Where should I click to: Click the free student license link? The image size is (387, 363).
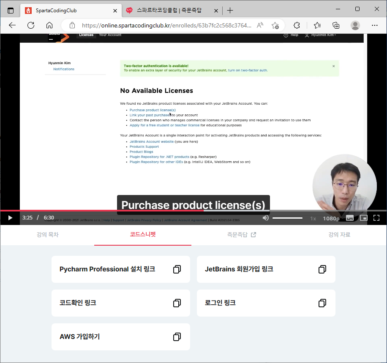pyautogui.click(x=164, y=125)
